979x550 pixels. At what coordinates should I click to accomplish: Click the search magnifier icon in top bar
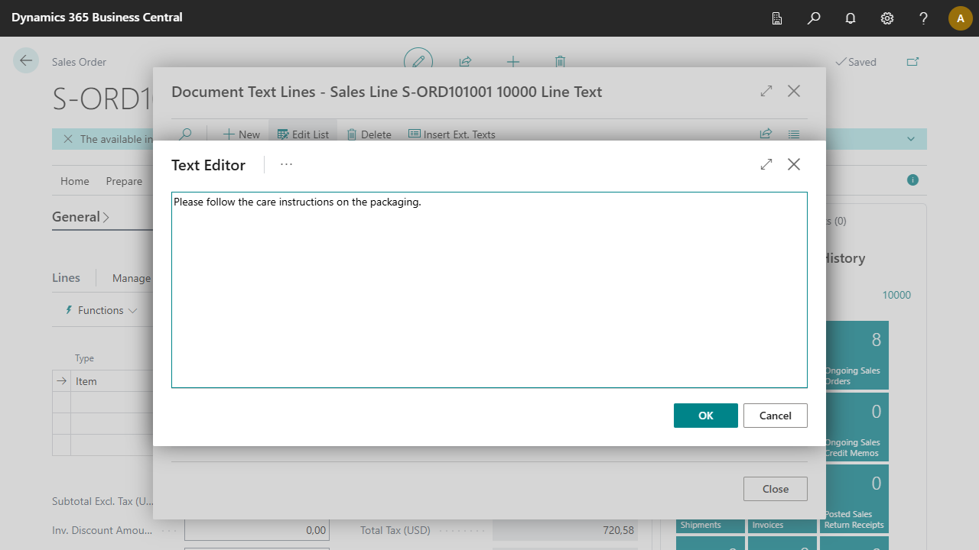814,18
